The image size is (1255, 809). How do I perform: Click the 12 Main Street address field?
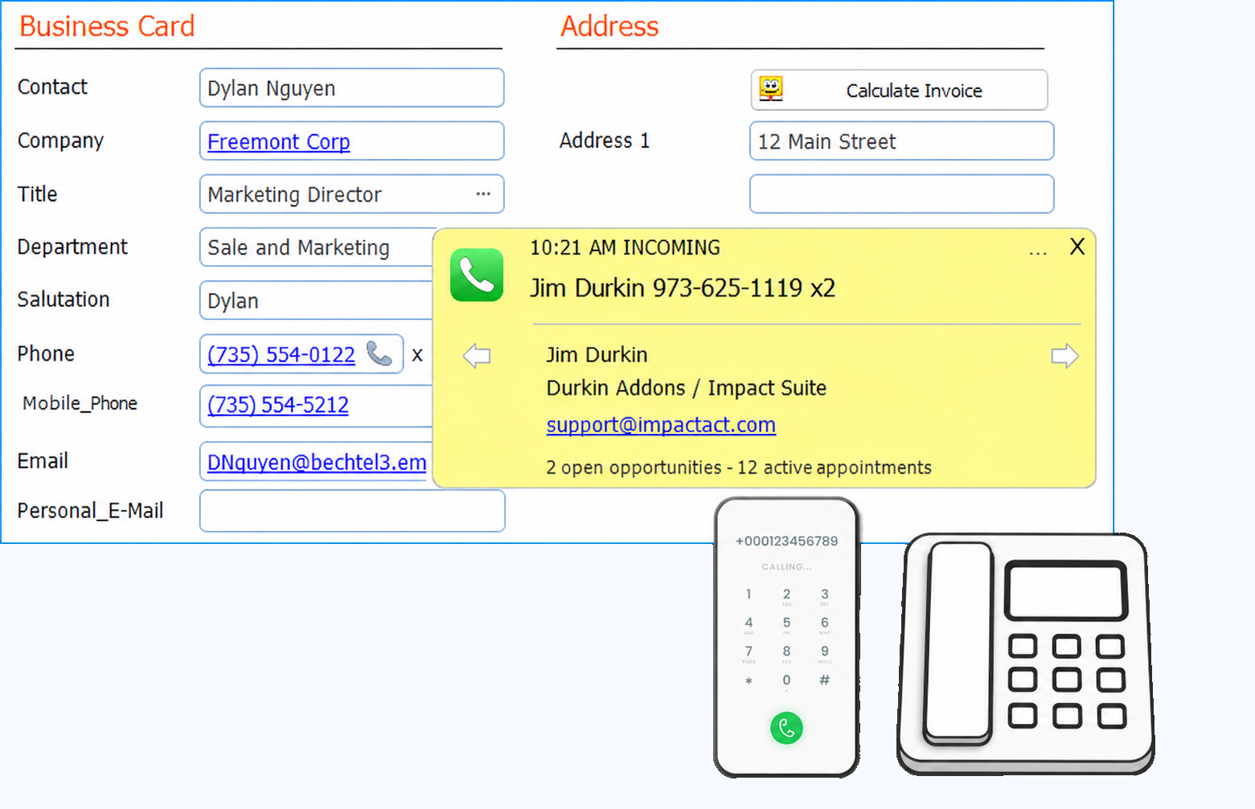(901, 141)
